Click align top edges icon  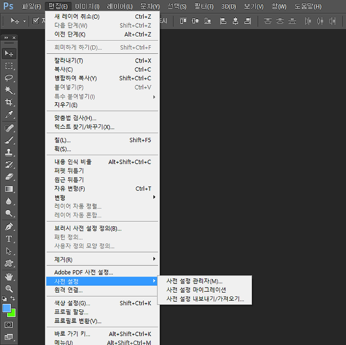click(x=184, y=21)
